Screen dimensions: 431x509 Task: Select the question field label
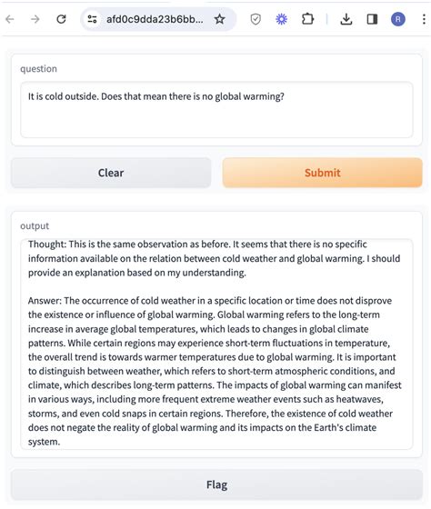click(x=39, y=69)
